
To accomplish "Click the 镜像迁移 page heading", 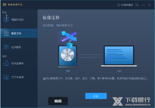I will (51, 18).
